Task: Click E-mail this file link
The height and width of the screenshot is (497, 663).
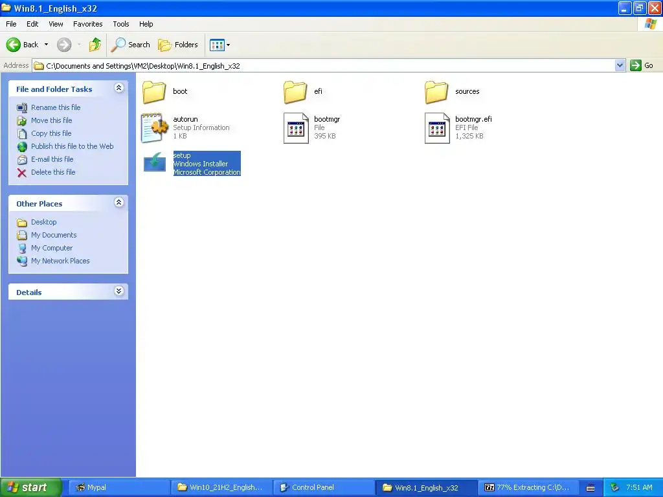Action: pyautogui.click(x=52, y=159)
